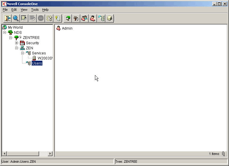Viewport: 229px width, 166px height.
Task: Click the Security lock container icon
Action: point(22,43)
